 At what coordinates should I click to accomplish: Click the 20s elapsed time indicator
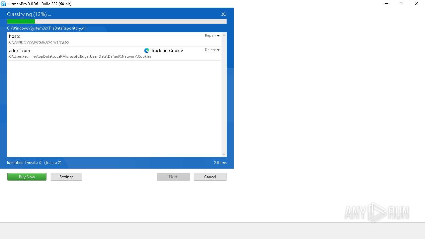[x=224, y=14]
